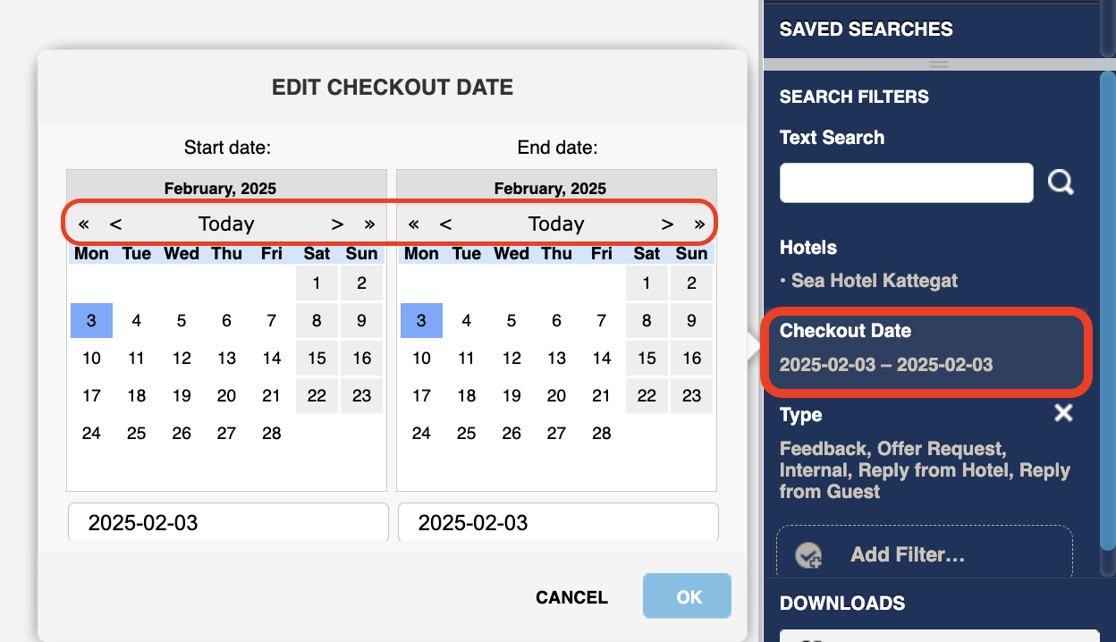Select February 28 in End date calendar
This screenshot has height=642, width=1116.
(602, 434)
